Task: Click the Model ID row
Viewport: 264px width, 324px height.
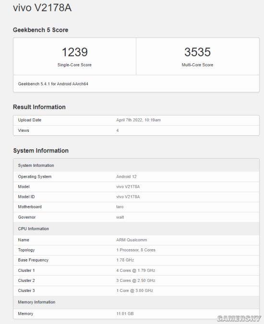Action: 136,197
